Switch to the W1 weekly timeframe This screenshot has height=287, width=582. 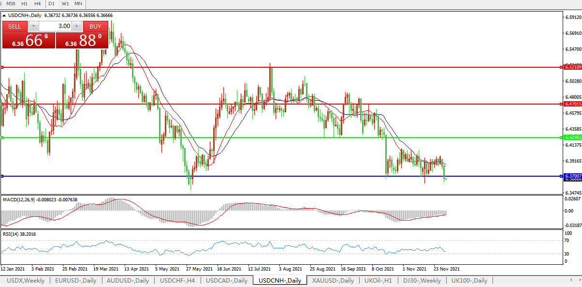click(65, 4)
